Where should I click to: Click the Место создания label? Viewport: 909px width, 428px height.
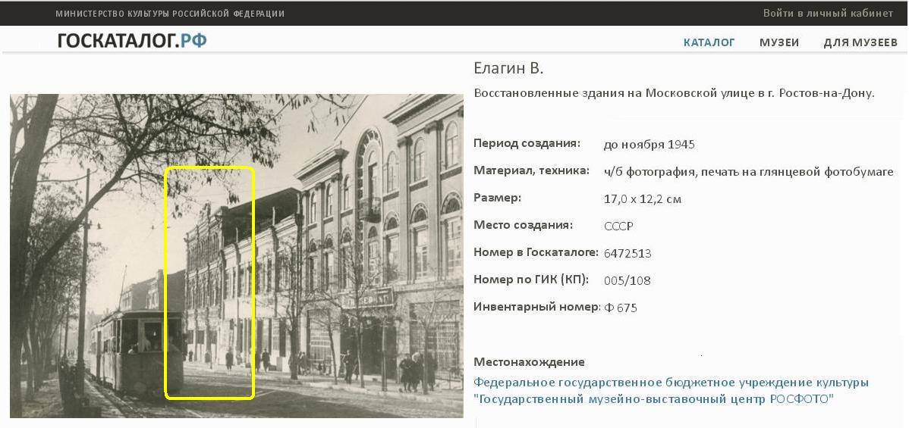pyautogui.click(x=523, y=225)
